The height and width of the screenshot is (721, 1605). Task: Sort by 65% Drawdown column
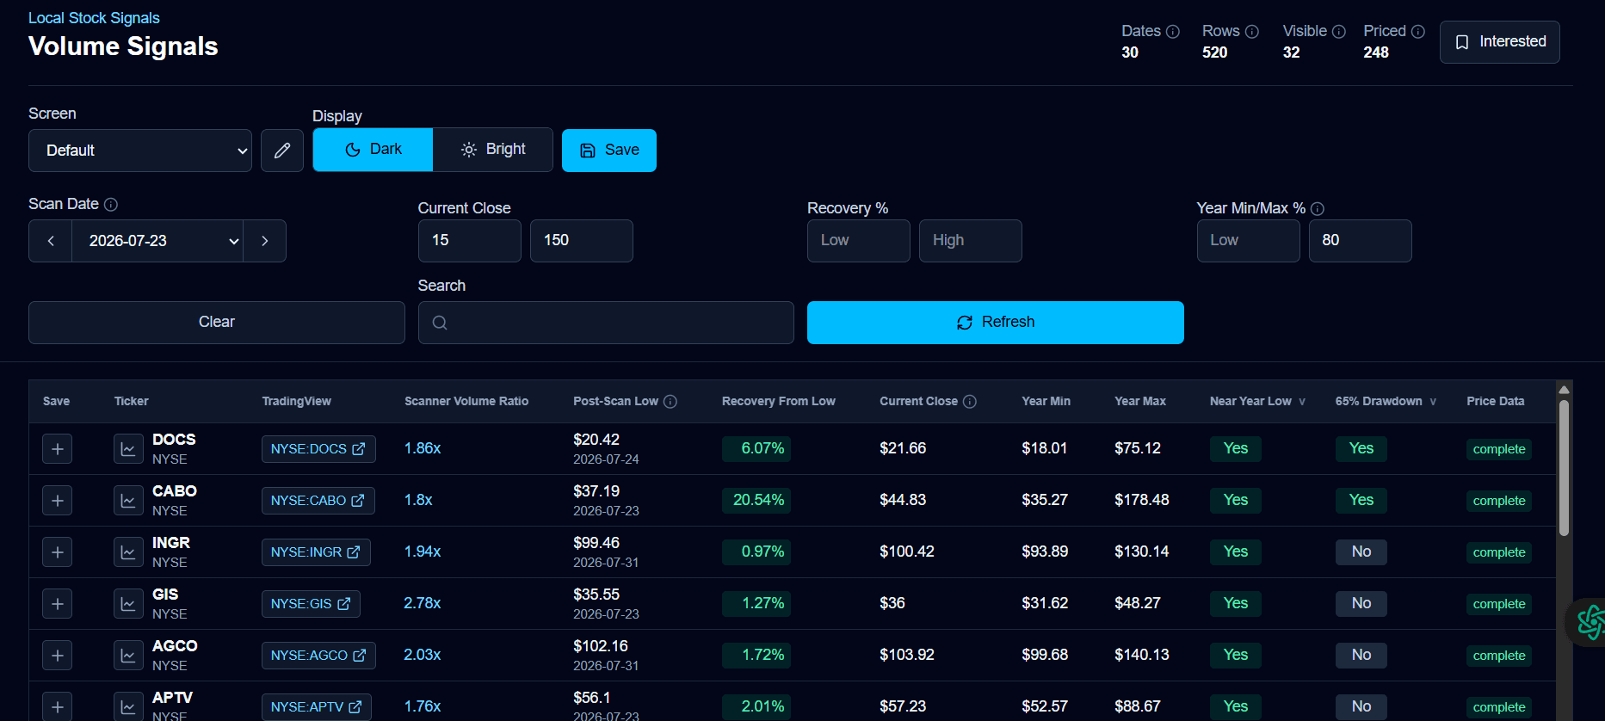point(1386,402)
